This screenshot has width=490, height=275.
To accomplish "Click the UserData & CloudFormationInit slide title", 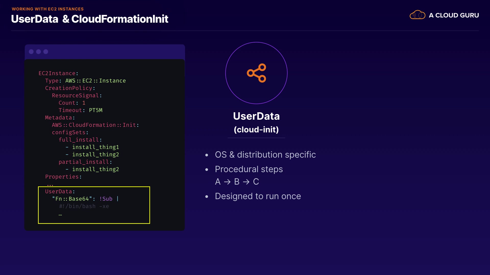I will tap(90, 19).
